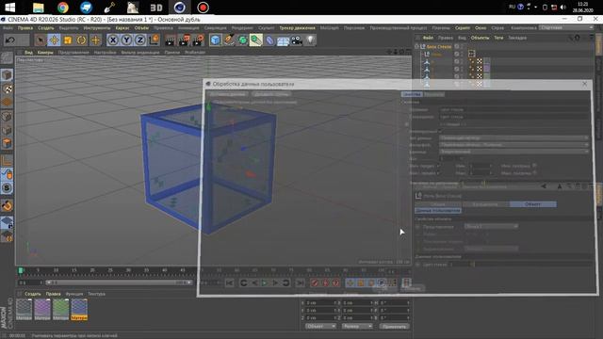The image size is (603, 339).
Task: Select the Данные пользователя tab
Action: (x=438, y=211)
